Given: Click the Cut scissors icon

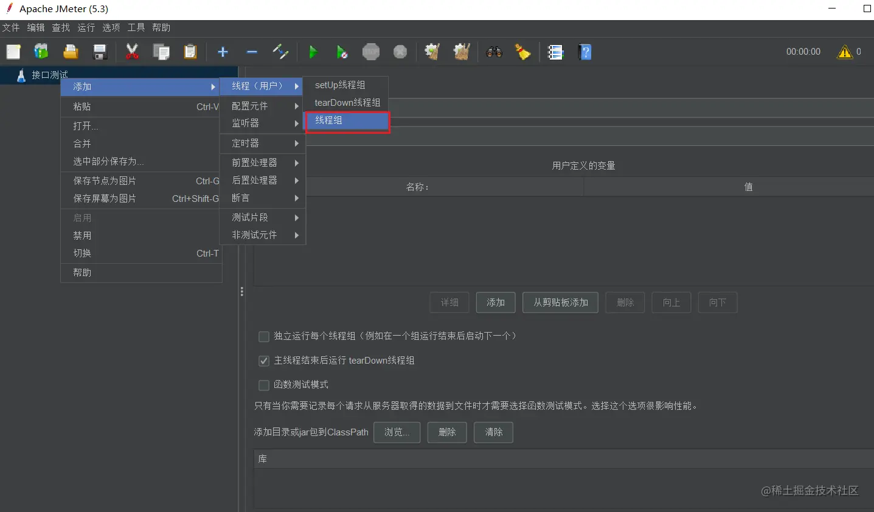Looking at the screenshot, I should [132, 52].
